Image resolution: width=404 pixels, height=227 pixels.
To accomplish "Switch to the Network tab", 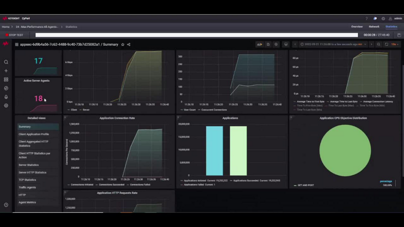I will point(374,27).
